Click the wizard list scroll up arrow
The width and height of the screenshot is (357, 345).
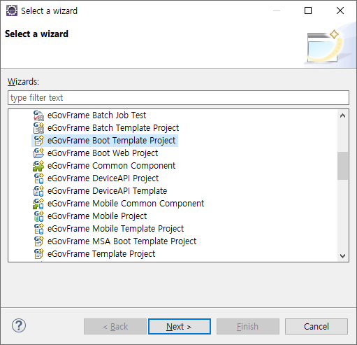[342, 115]
